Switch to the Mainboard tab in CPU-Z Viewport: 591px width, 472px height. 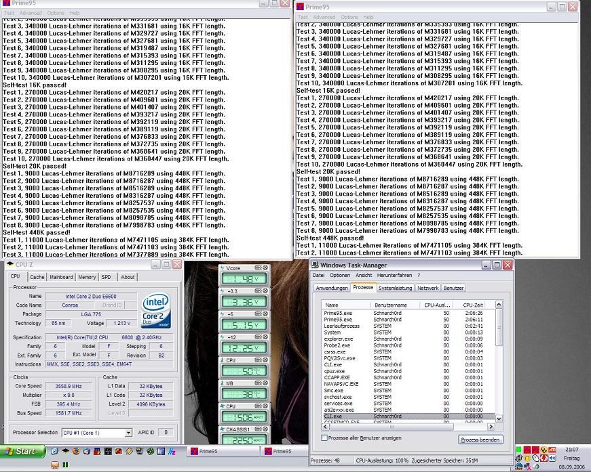pos(62,277)
